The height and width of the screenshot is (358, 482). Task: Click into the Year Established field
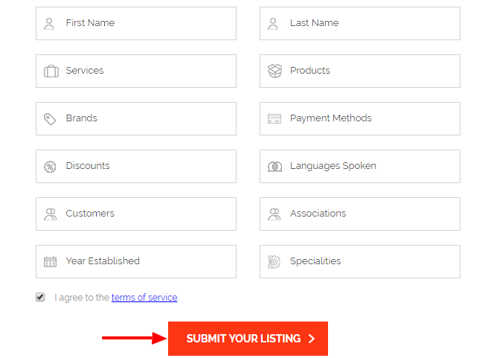(136, 261)
